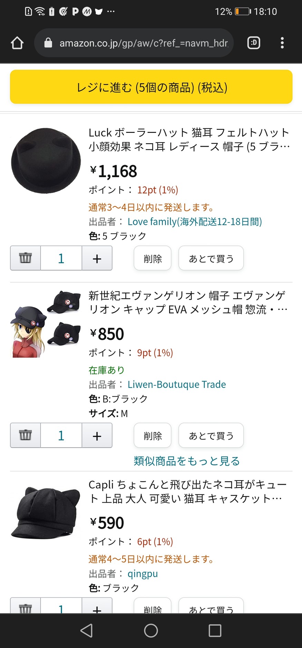Image resolution: width=302 pixels, height=648 pixels.
Task: Open the browser tab switcher icon
Action: pos(254,43)
